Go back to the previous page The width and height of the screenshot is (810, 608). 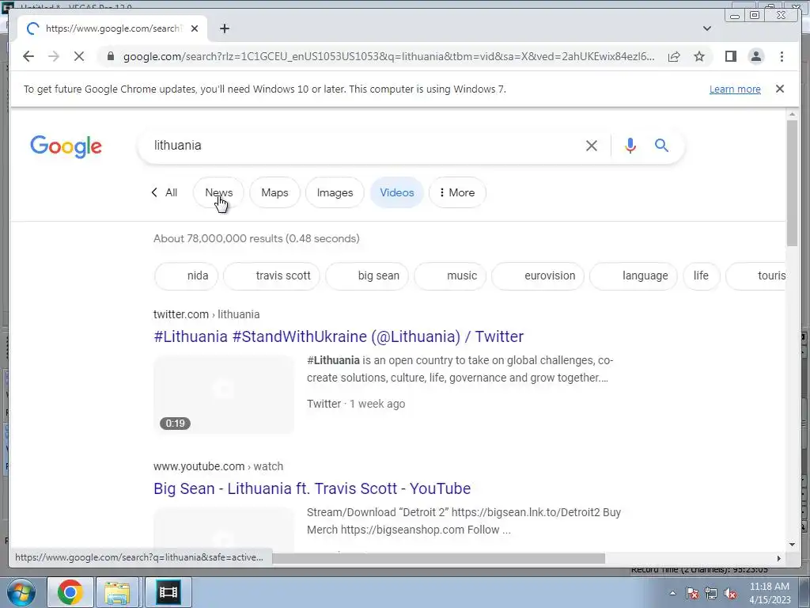28,56
